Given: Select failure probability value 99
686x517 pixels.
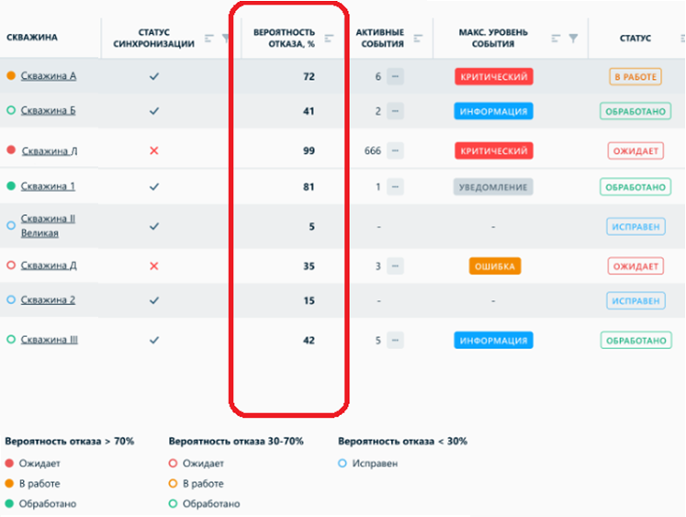Looking at the screenshot, I should (x=309, y=151).
